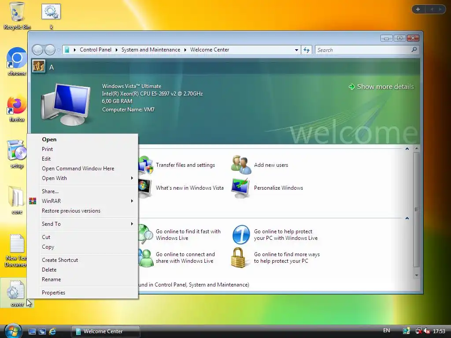Viewport: 451px width, 338px height.
Task: Choose Open Command Window Here
Action: click(x=88, y=169)
